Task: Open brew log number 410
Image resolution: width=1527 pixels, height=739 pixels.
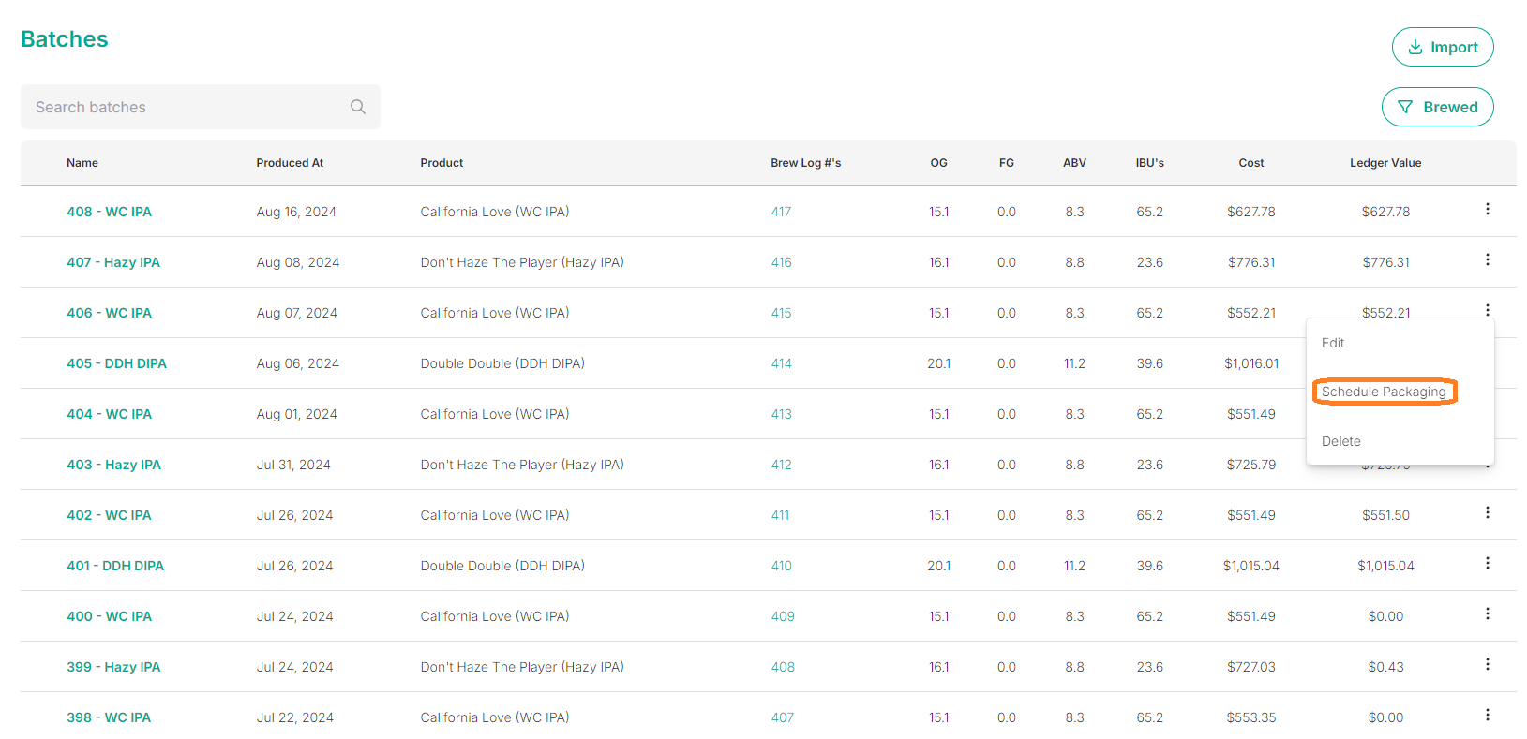Action: click(781, 566)
